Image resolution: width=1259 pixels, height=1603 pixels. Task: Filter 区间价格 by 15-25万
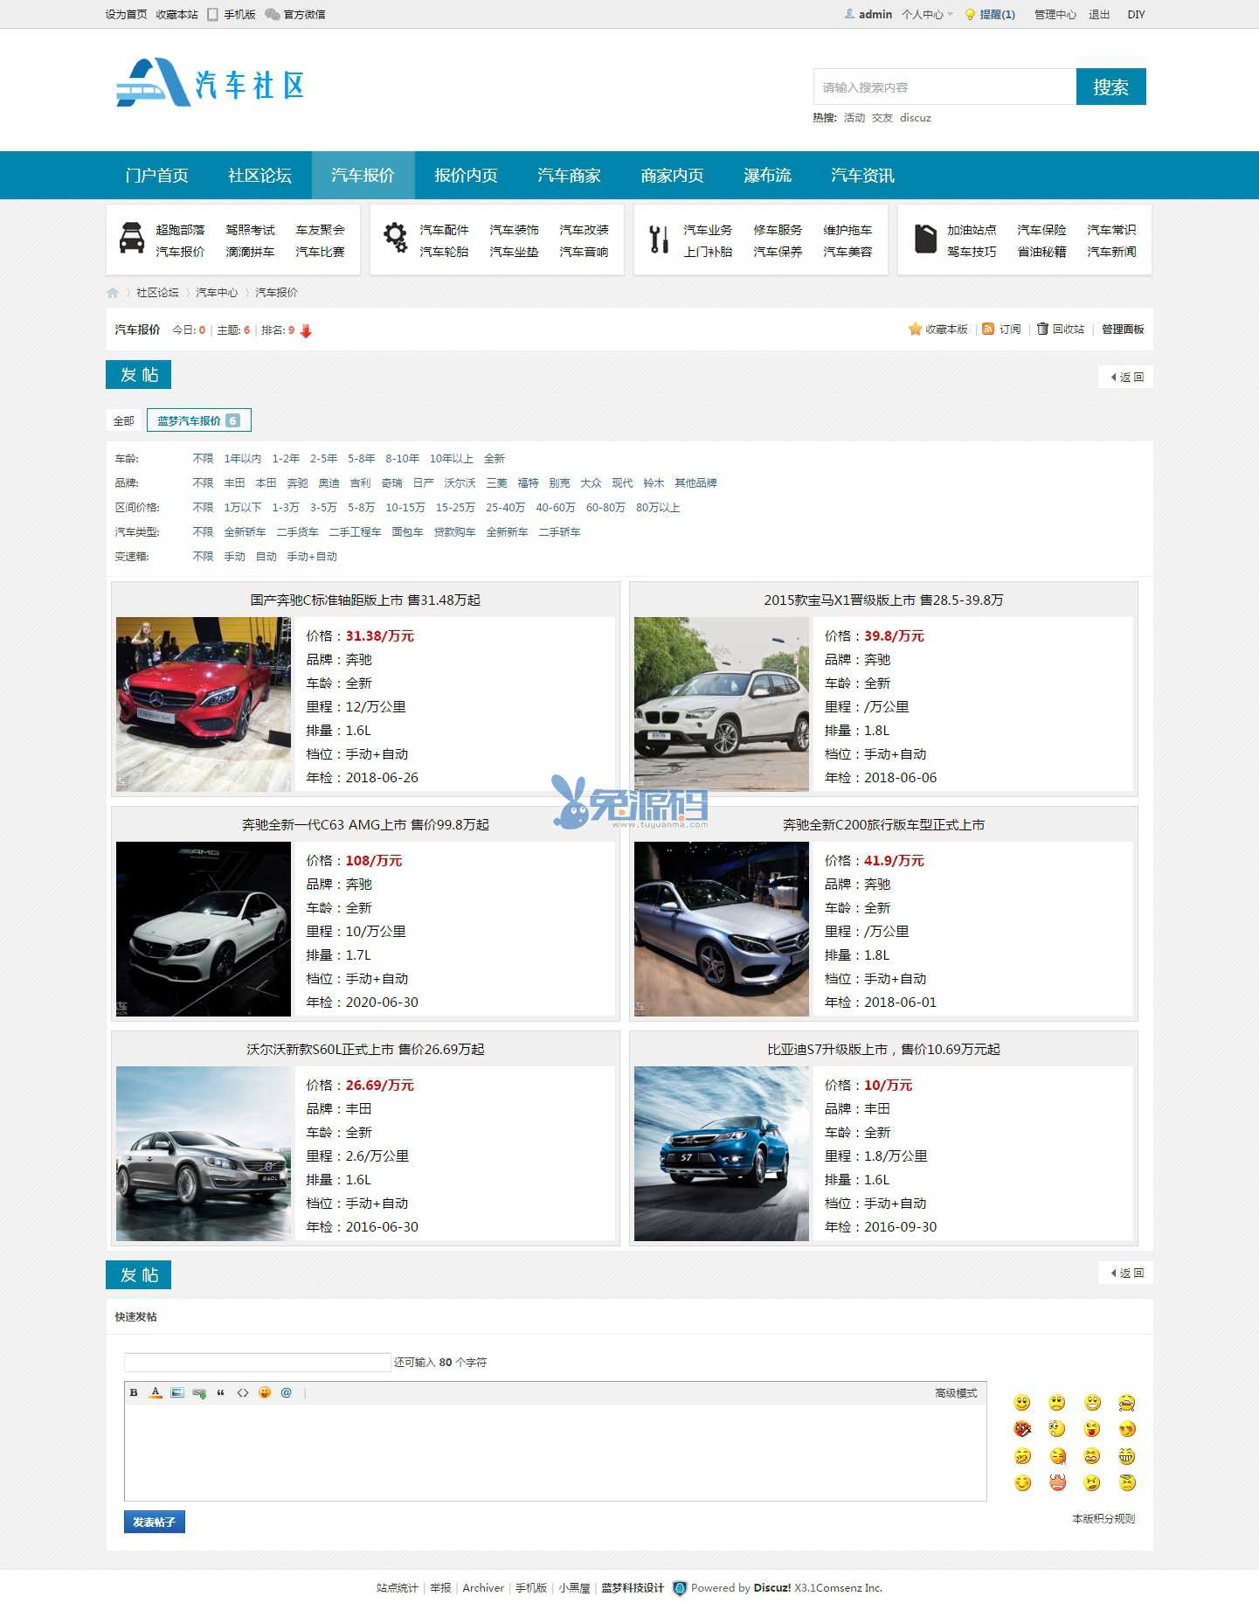coord(455,507)
